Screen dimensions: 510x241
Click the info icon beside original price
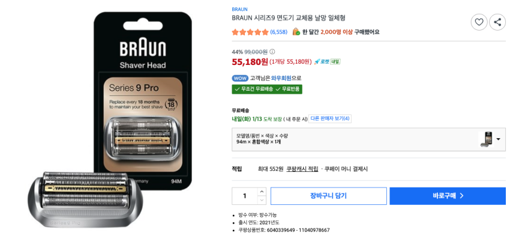pos(272,52)
